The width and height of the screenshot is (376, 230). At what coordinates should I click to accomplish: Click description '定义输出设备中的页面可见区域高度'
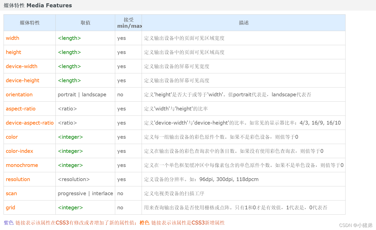[x=184, y=52]
